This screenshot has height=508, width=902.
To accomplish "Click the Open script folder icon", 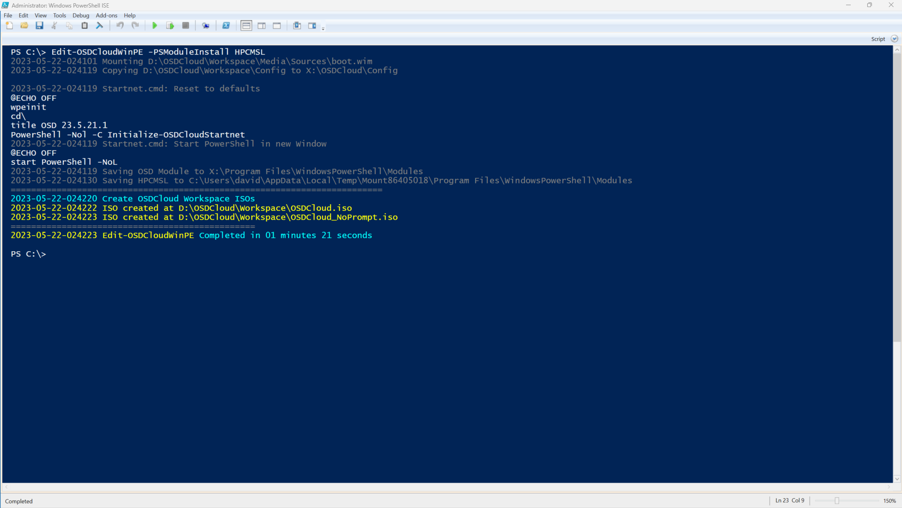I will tap(24, 26).
